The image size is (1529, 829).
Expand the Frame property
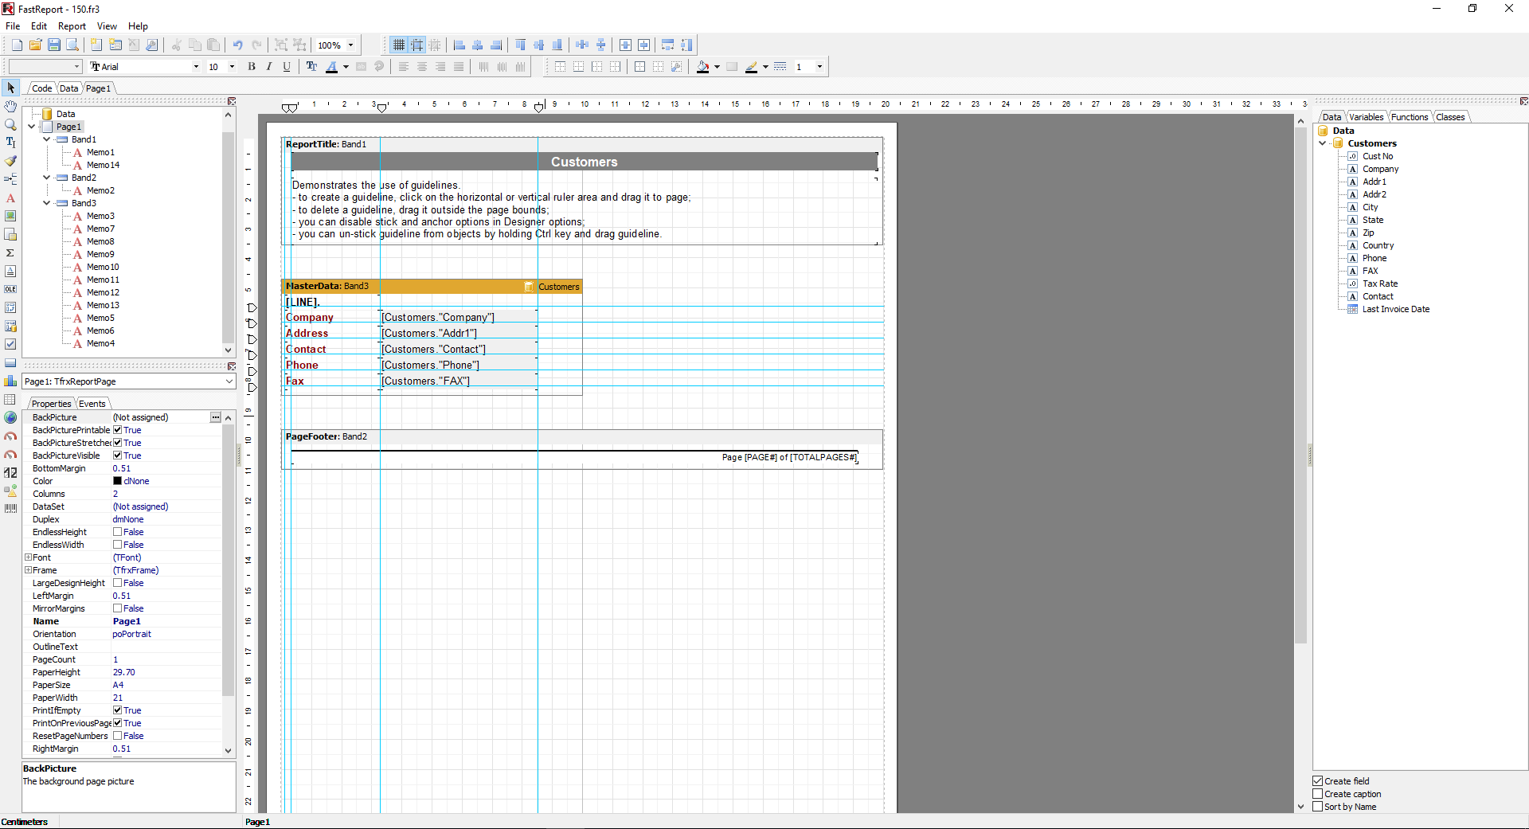coord(28,570)
